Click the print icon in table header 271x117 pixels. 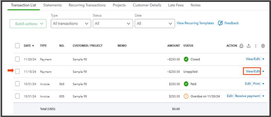click(241, 46)
